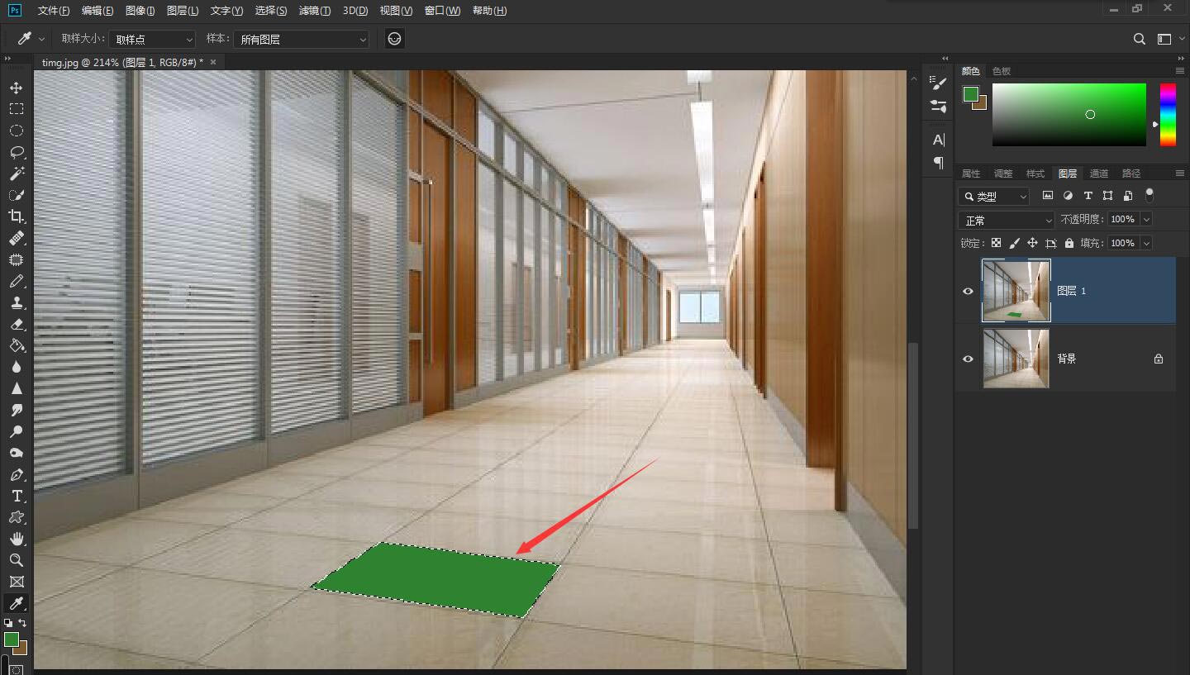Select the Sharpen triangle tool
The image size is (1190, 675).
[17, 388]
